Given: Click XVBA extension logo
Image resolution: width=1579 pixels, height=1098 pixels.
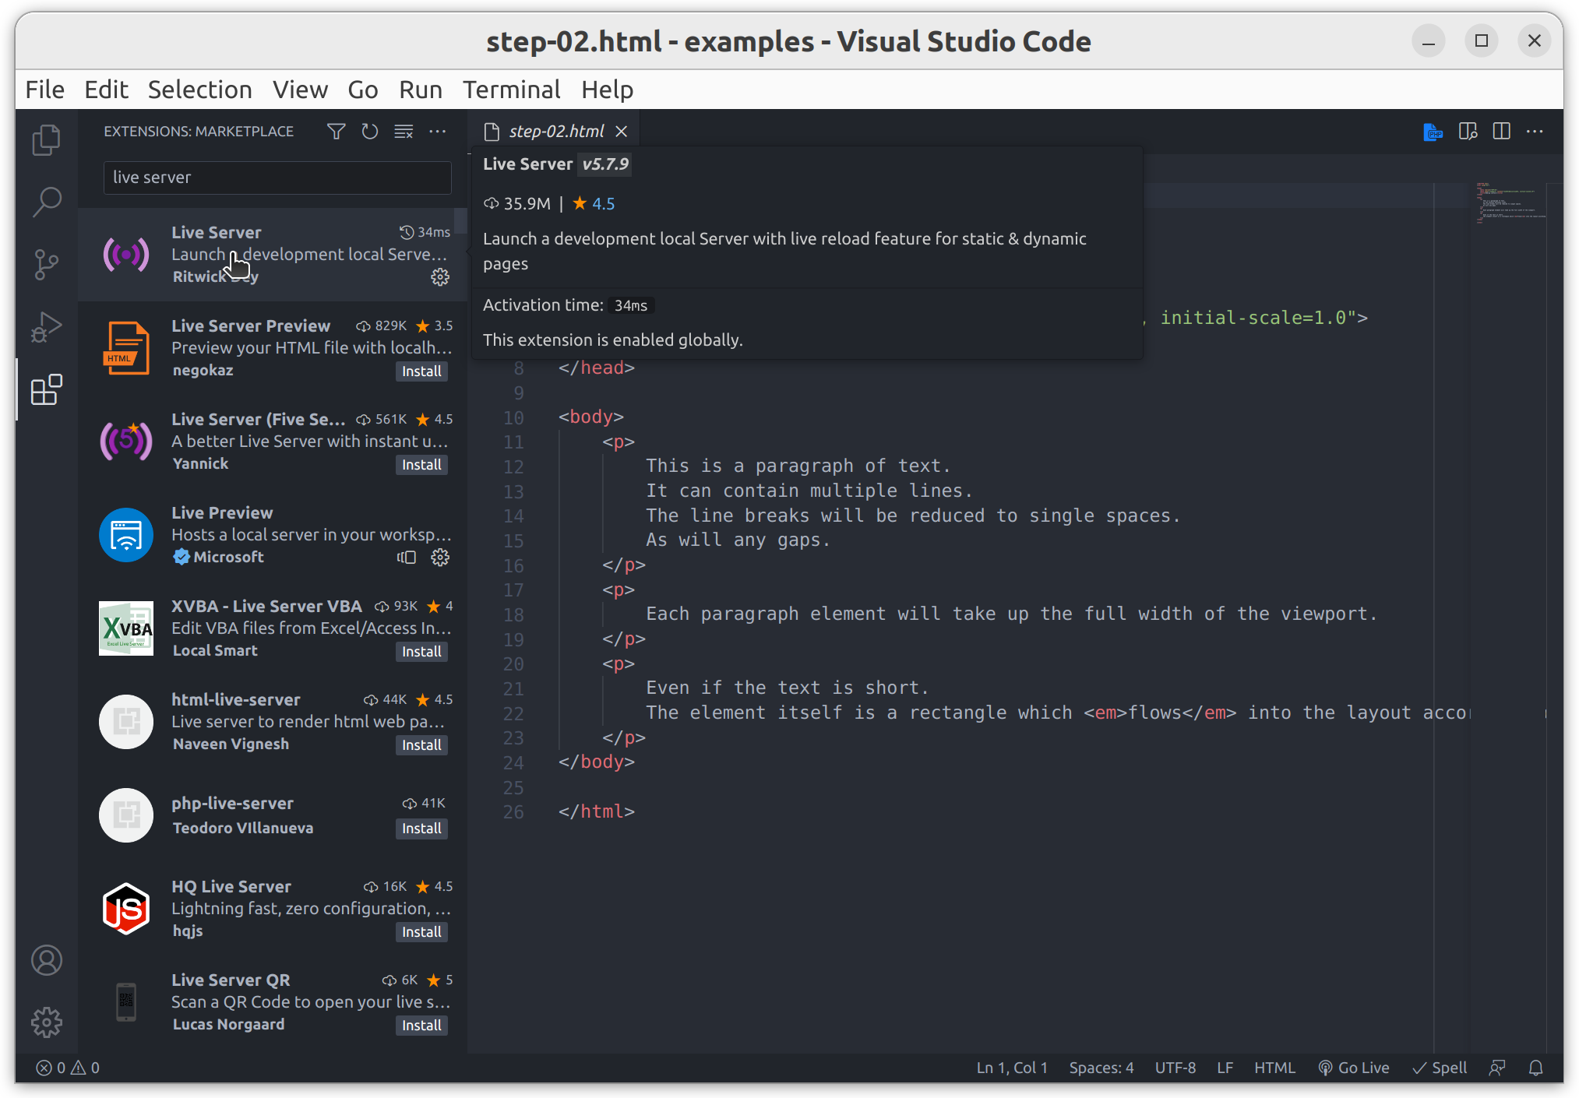Looking at the screenshot, I should click(126, 628).
